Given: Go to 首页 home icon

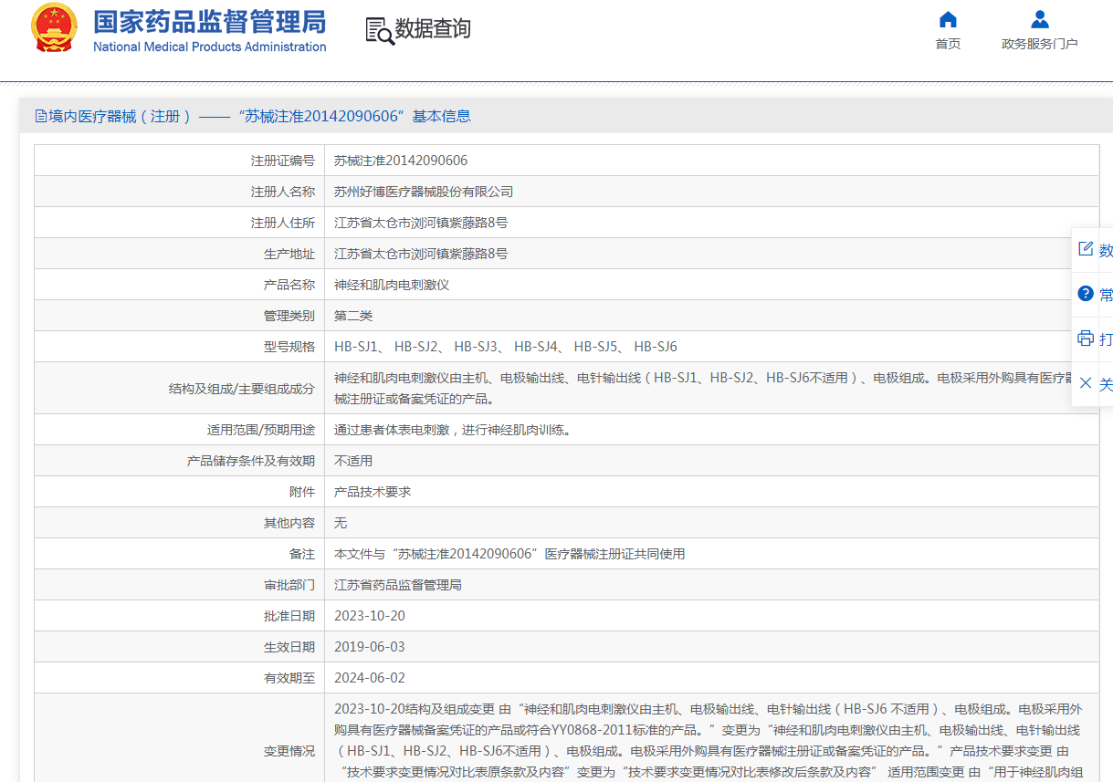Looking at the screenshot, I should pyautogui.click(x=948, y=19).
